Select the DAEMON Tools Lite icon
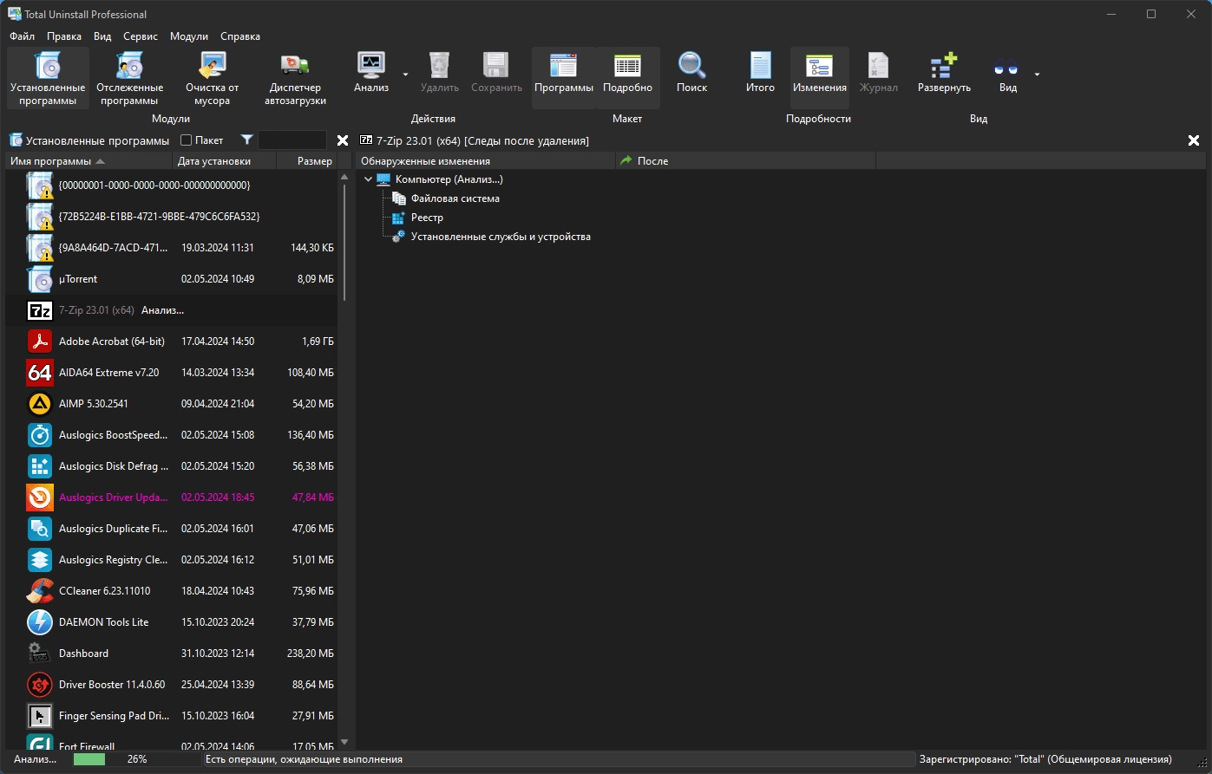The height and width of the screenshot is (774, 1212). click(x=40, y=622)
